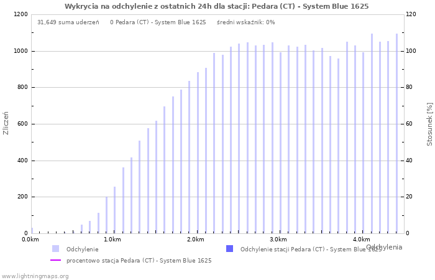Screen dimensions: 435x280
Task: Click the 1.0km tick on x-axis
Action: coord(112,240)
